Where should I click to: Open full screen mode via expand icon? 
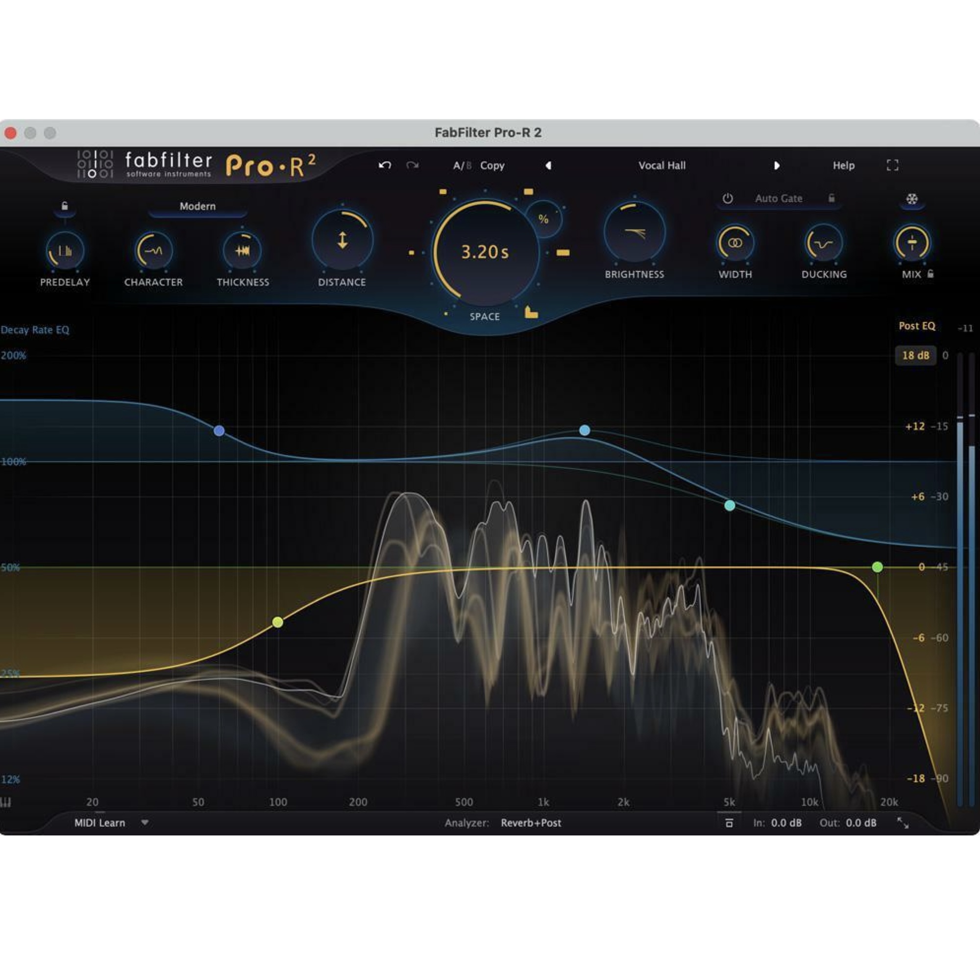point(893,166)
